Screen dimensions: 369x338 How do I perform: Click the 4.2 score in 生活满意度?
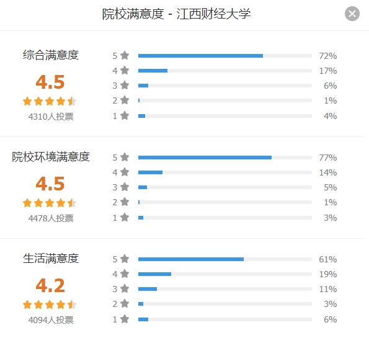[50, 285]
